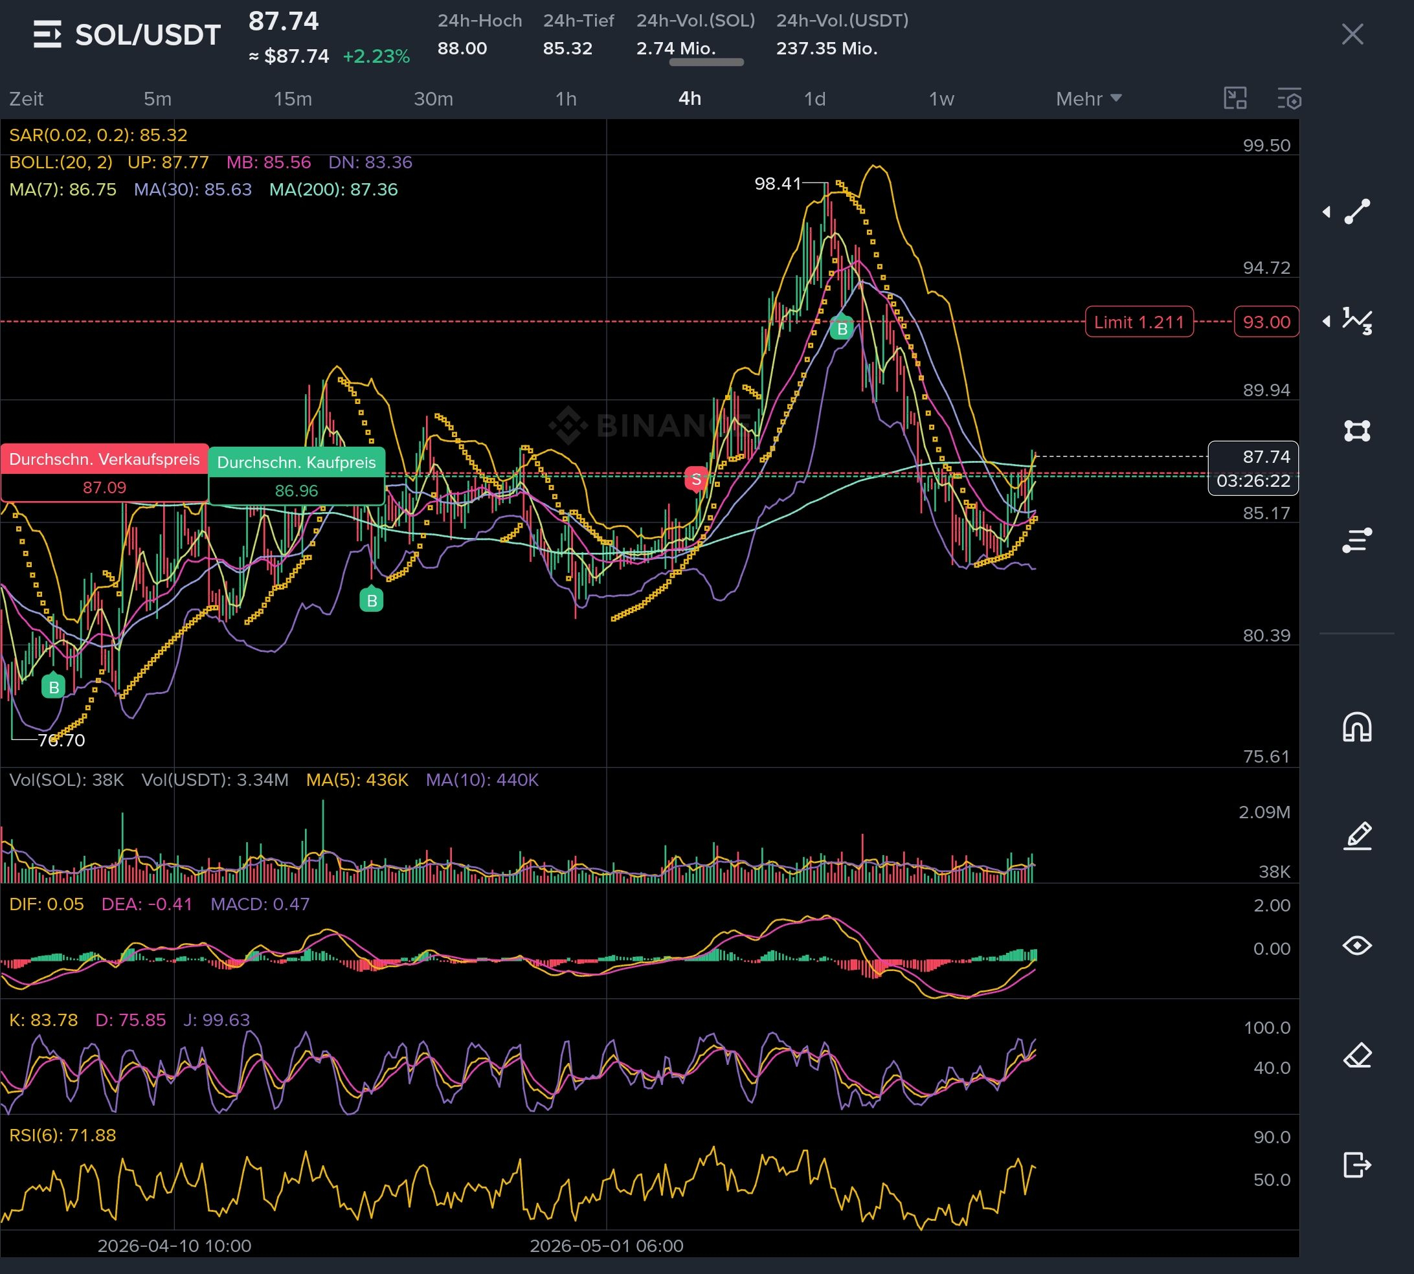The image size is (1414, 1274).
Task: Click the 2026-04-10 10:00 time axis label
Action: [x=174, y=1246]
